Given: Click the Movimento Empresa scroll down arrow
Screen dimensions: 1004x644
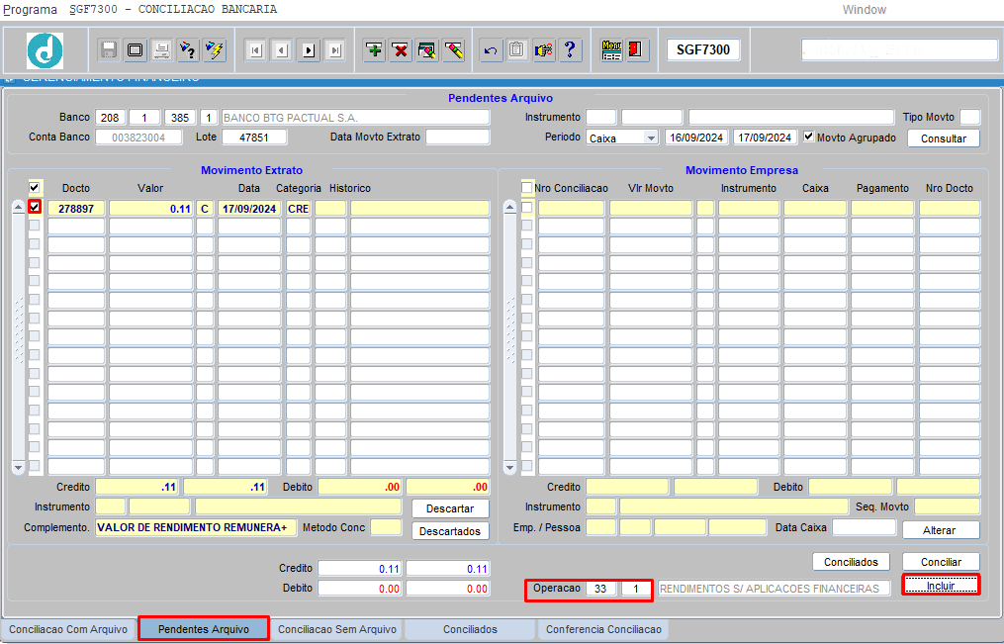Looking at the screenshot, I should tap(509, 468).
